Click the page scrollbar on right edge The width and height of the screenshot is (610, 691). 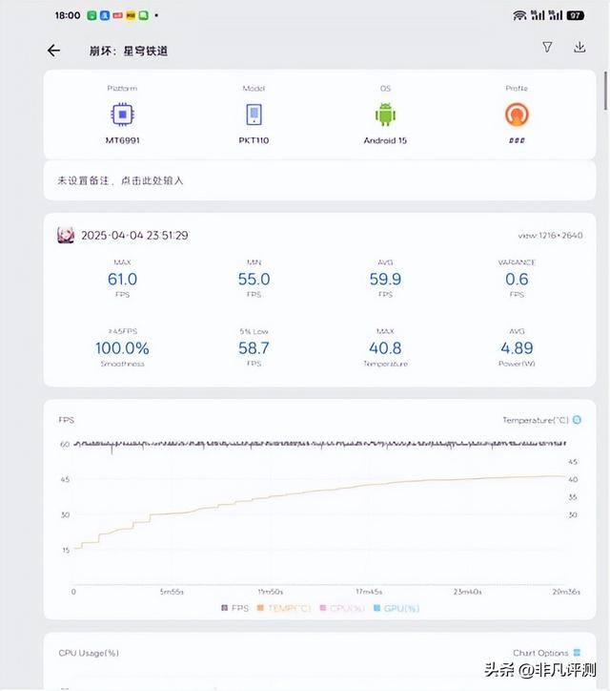click(x=606, y=91)
